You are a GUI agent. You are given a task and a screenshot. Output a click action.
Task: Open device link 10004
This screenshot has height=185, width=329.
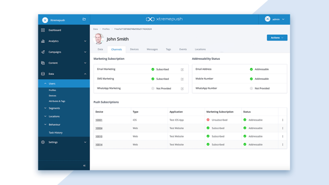99,128
